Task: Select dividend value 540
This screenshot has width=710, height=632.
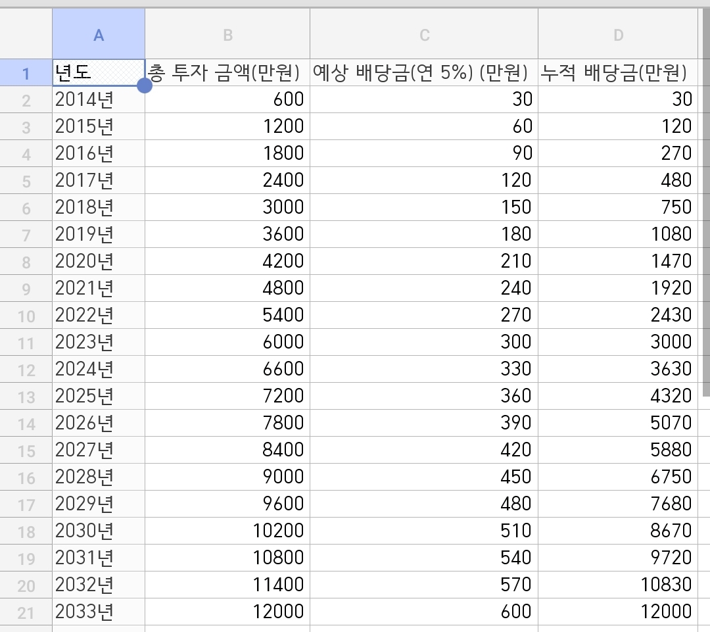Action: 424,558
